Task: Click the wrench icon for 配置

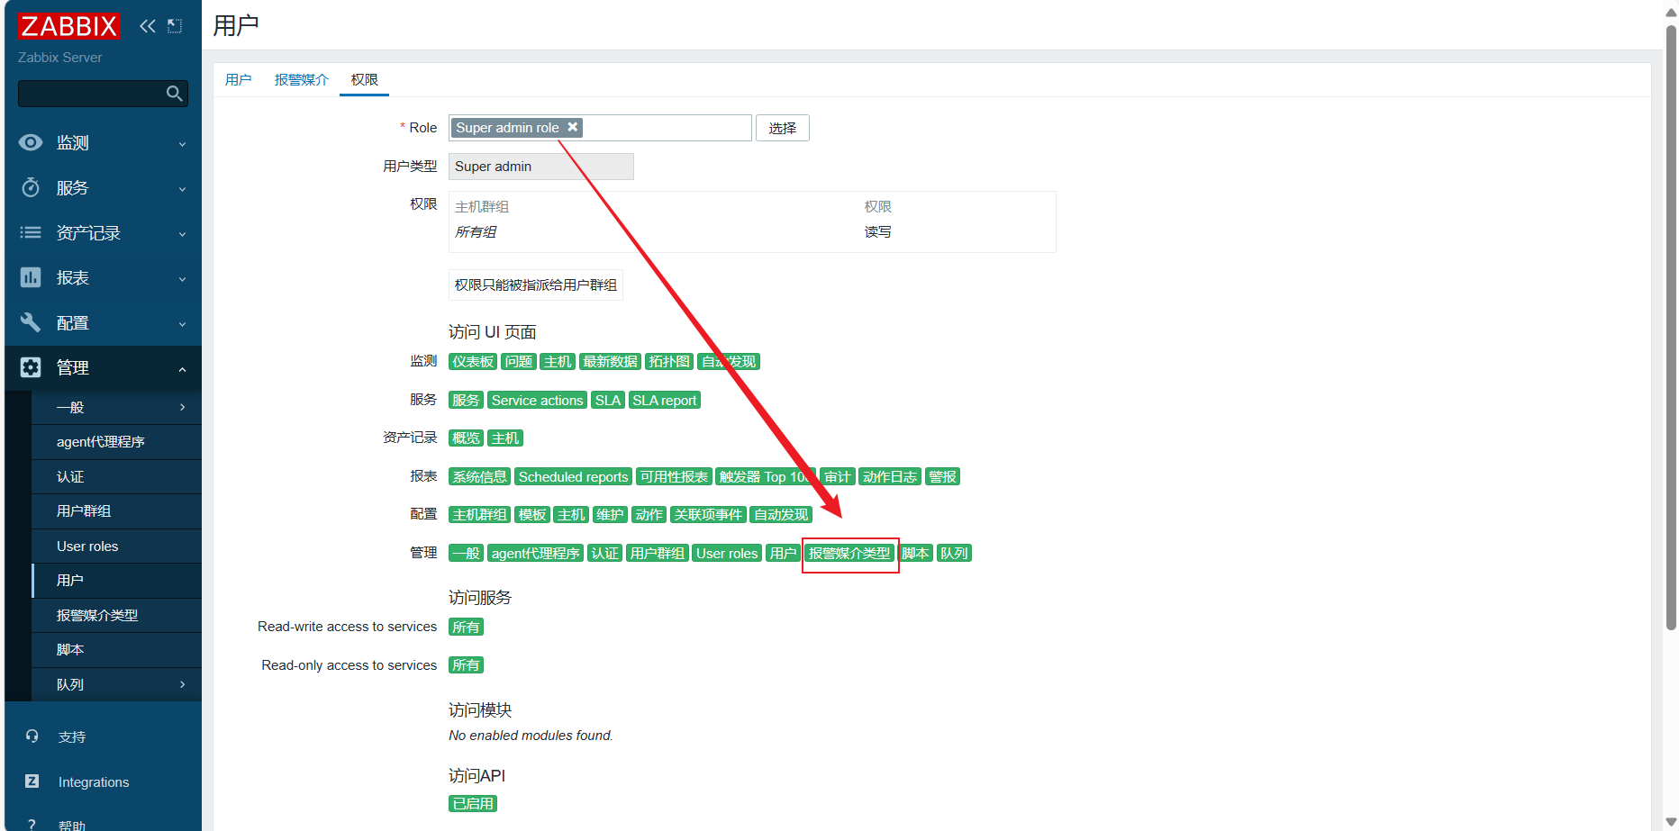Action: pyautogui.click(x=31, y=322)
